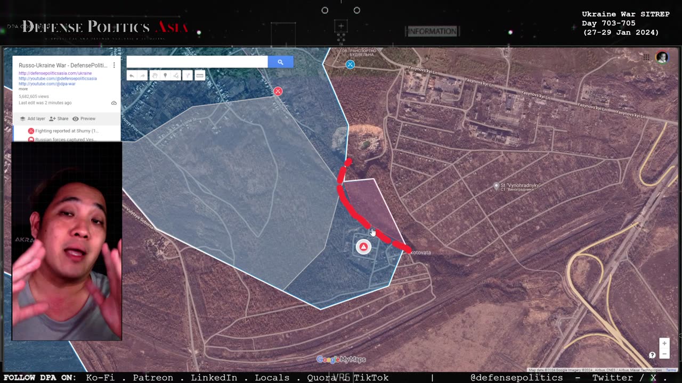Click the Google account profile avatar
This screenshot has height=383, width=682.
[662, 57]
